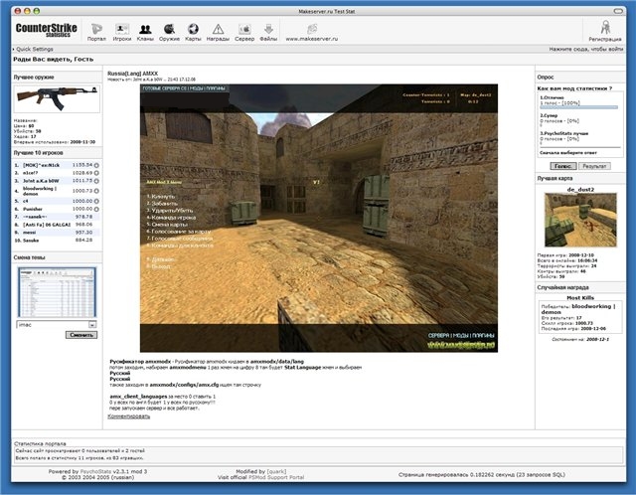Click the Лучшее оружие panel header
The width and height of the screenshot is (636, 495).
(58, 78)
